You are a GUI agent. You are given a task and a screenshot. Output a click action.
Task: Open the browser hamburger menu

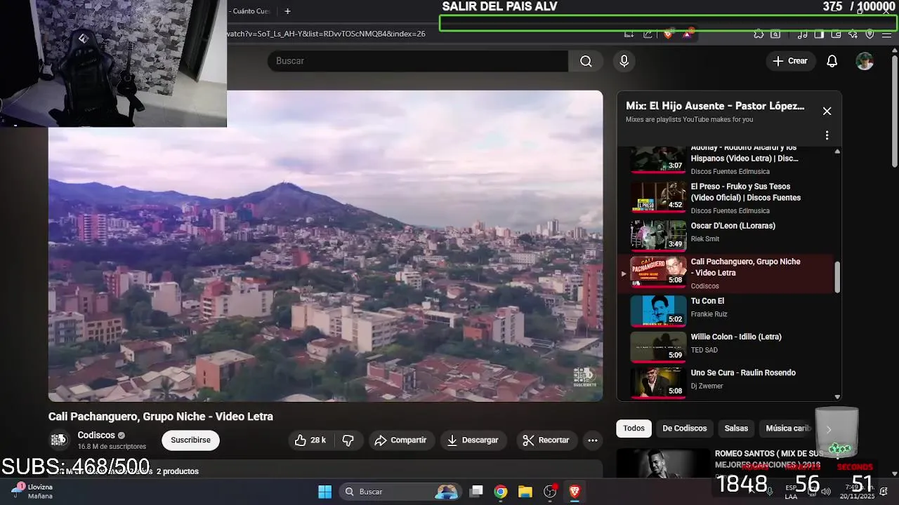pyautogui.click(x=887, y=34)
